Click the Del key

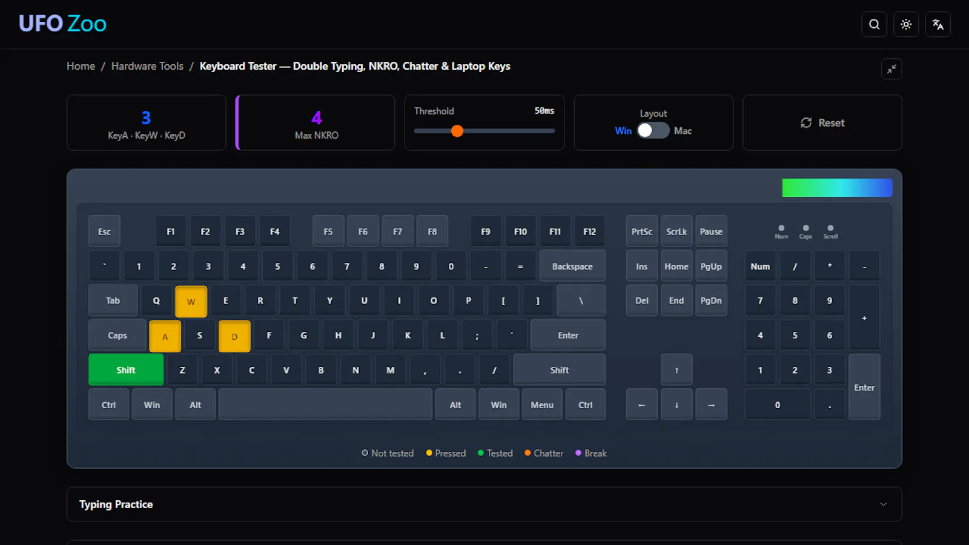[642, 300]
